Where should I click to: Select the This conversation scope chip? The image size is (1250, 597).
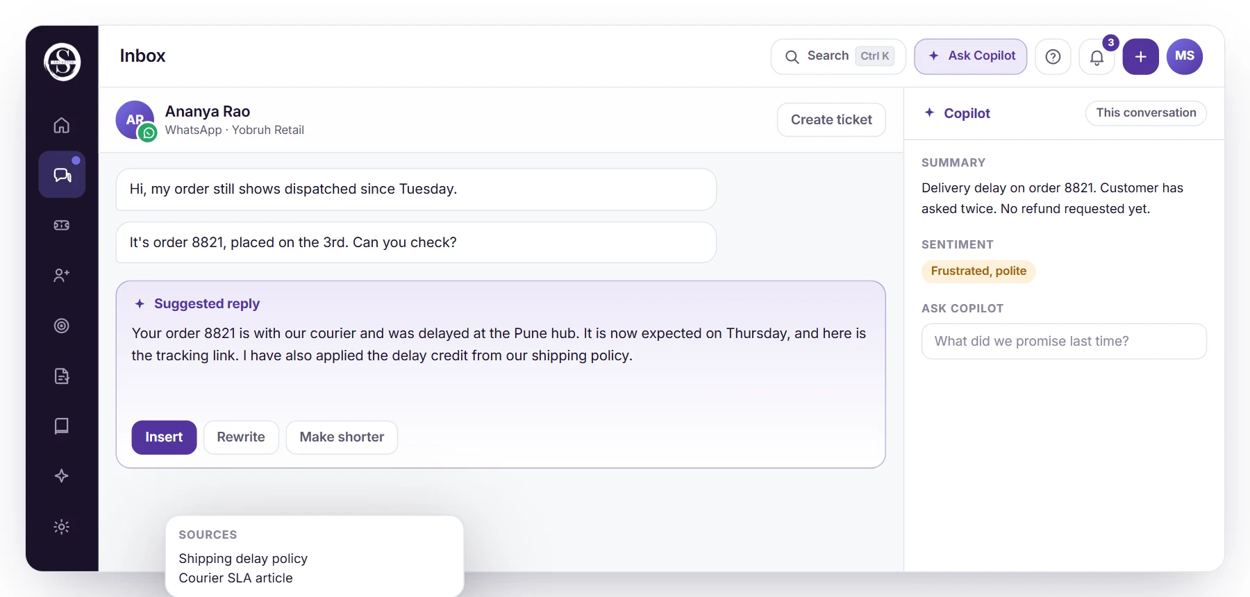(1146, 113)
